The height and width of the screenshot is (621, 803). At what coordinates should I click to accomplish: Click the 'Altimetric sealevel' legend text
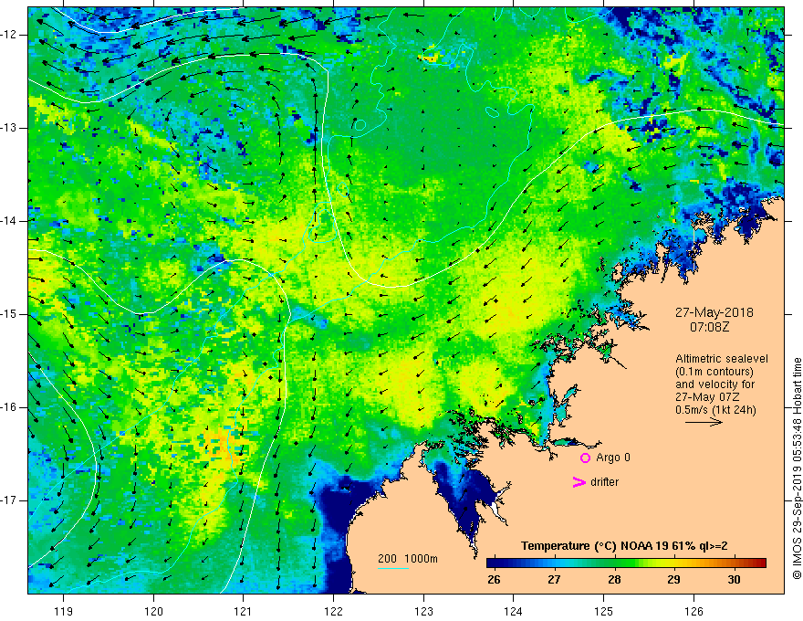point(722,359)
